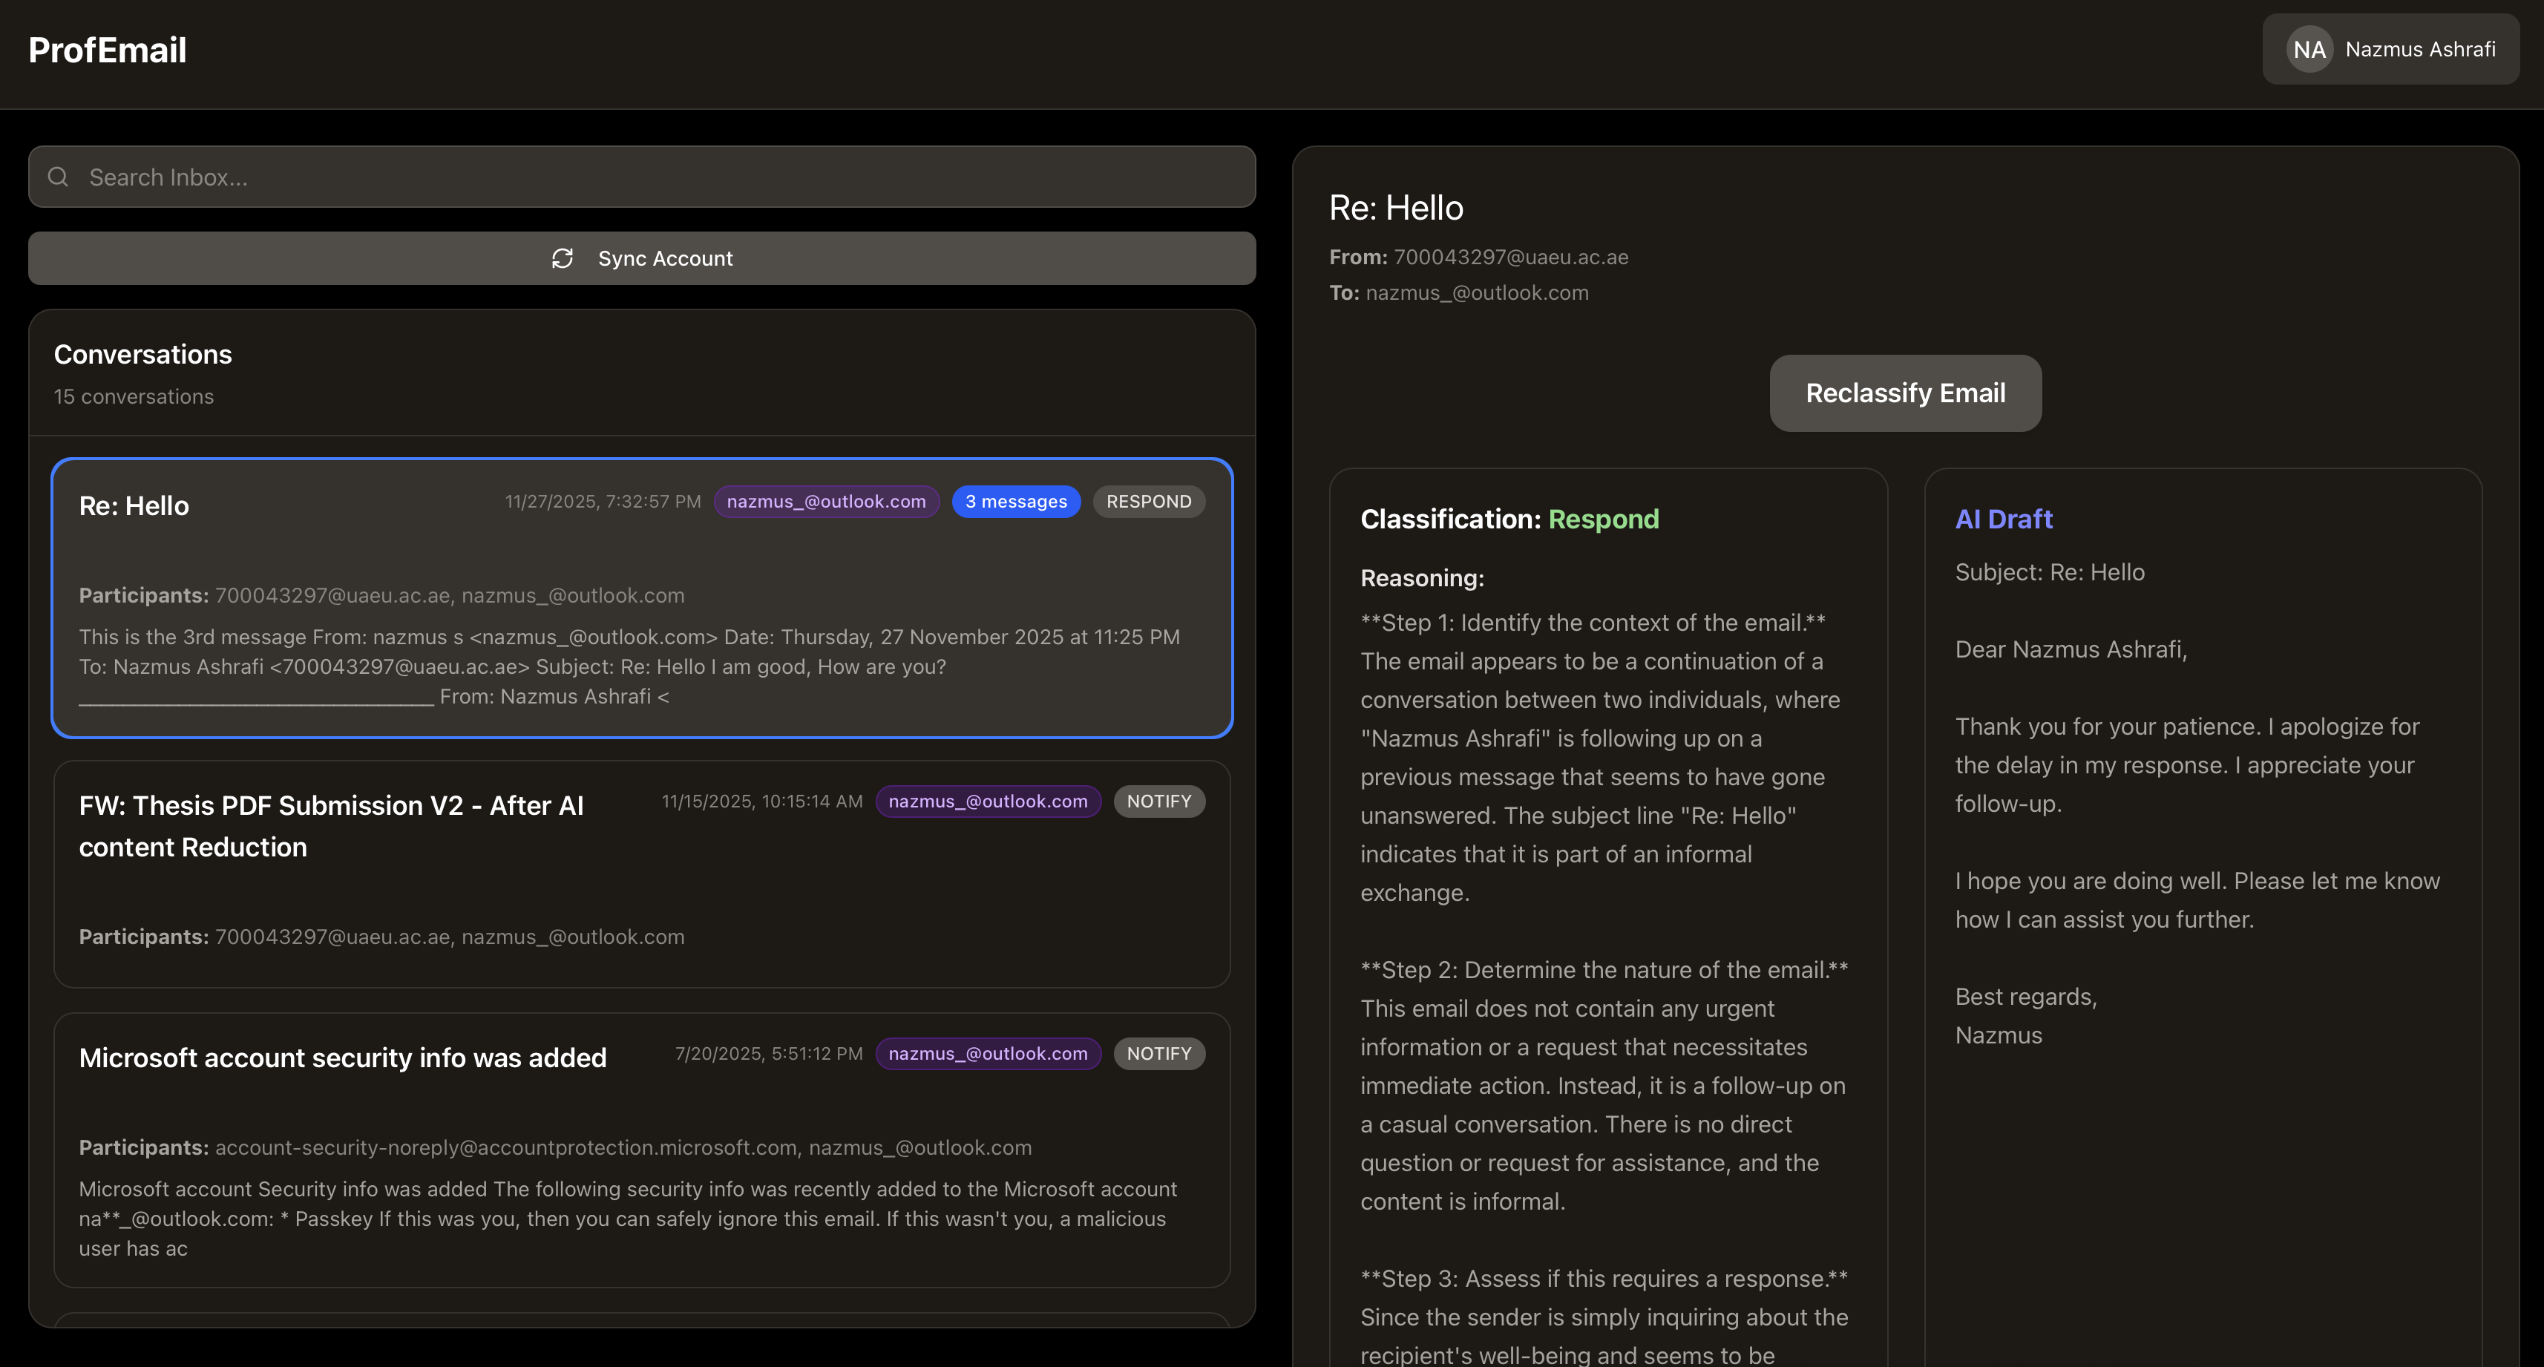Click NOTIFY tag on Thesis PDF conversation
Viewport: 2544px width, 1367px height.
tap(1158, 801)
